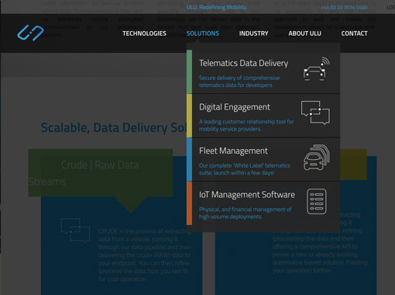
Task: Click the orange stripe beside IoT Management Software
Action: [x=189, y=203]
